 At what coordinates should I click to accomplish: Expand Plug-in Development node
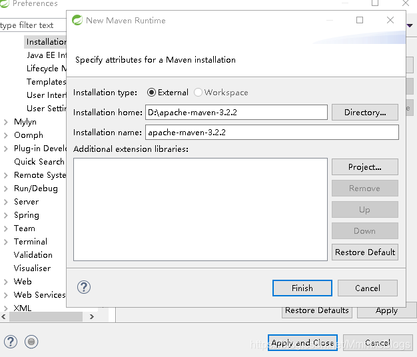pos(6,149)
